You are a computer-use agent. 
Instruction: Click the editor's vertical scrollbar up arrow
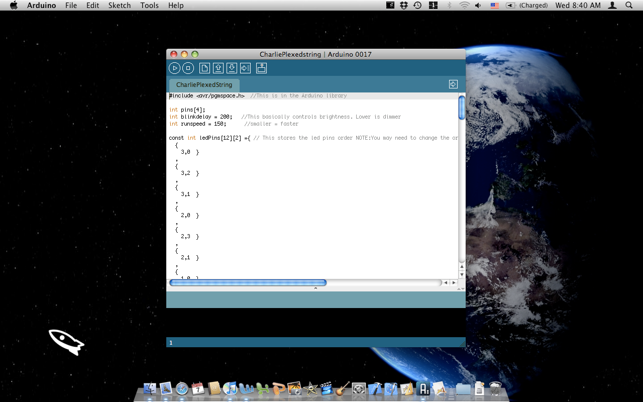(x=462, y=267)
